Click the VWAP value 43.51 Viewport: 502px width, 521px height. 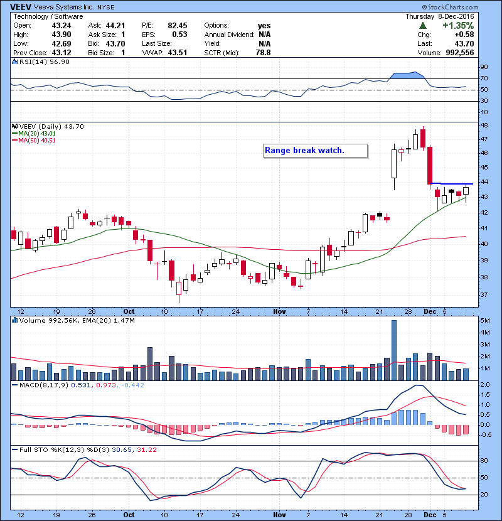click(x=178, y=53)
